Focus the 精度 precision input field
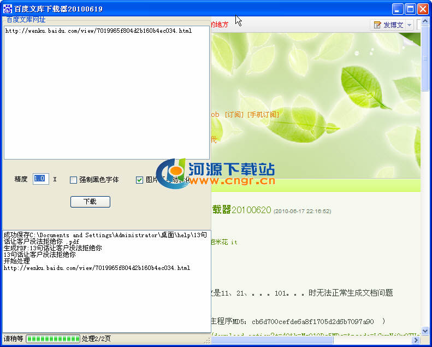The image size is (432, 347). (x=41, y=179)
